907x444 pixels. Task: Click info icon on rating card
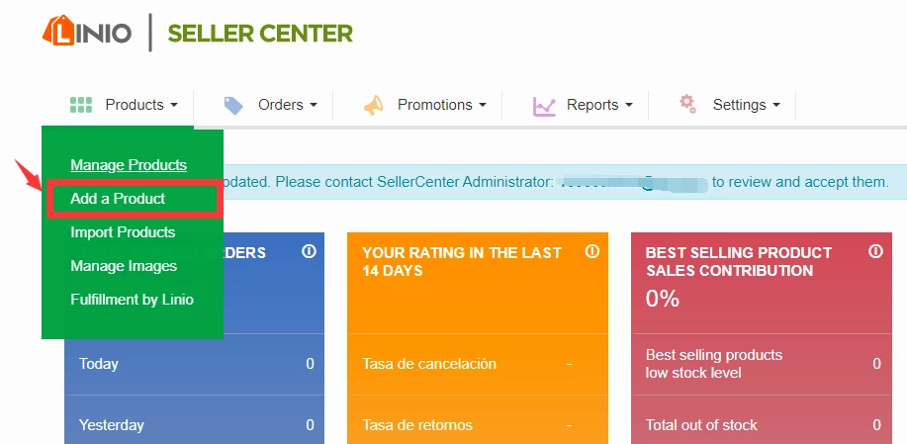pyautogui.click(x=591, y=252)
